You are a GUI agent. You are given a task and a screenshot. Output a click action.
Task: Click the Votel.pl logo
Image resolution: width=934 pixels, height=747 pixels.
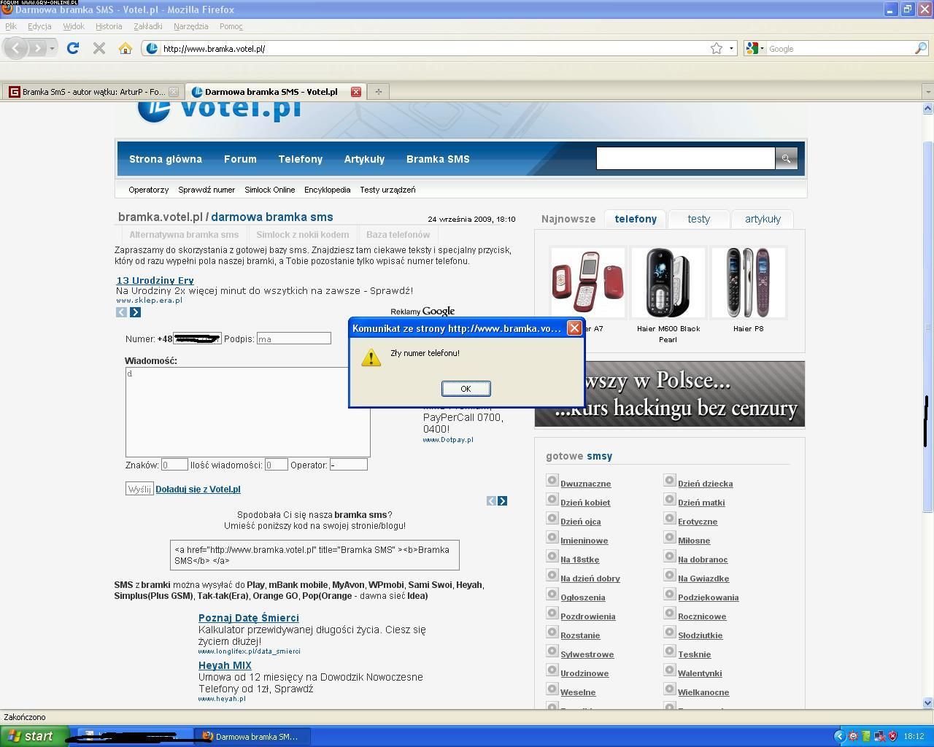click(x=219, y=111)
